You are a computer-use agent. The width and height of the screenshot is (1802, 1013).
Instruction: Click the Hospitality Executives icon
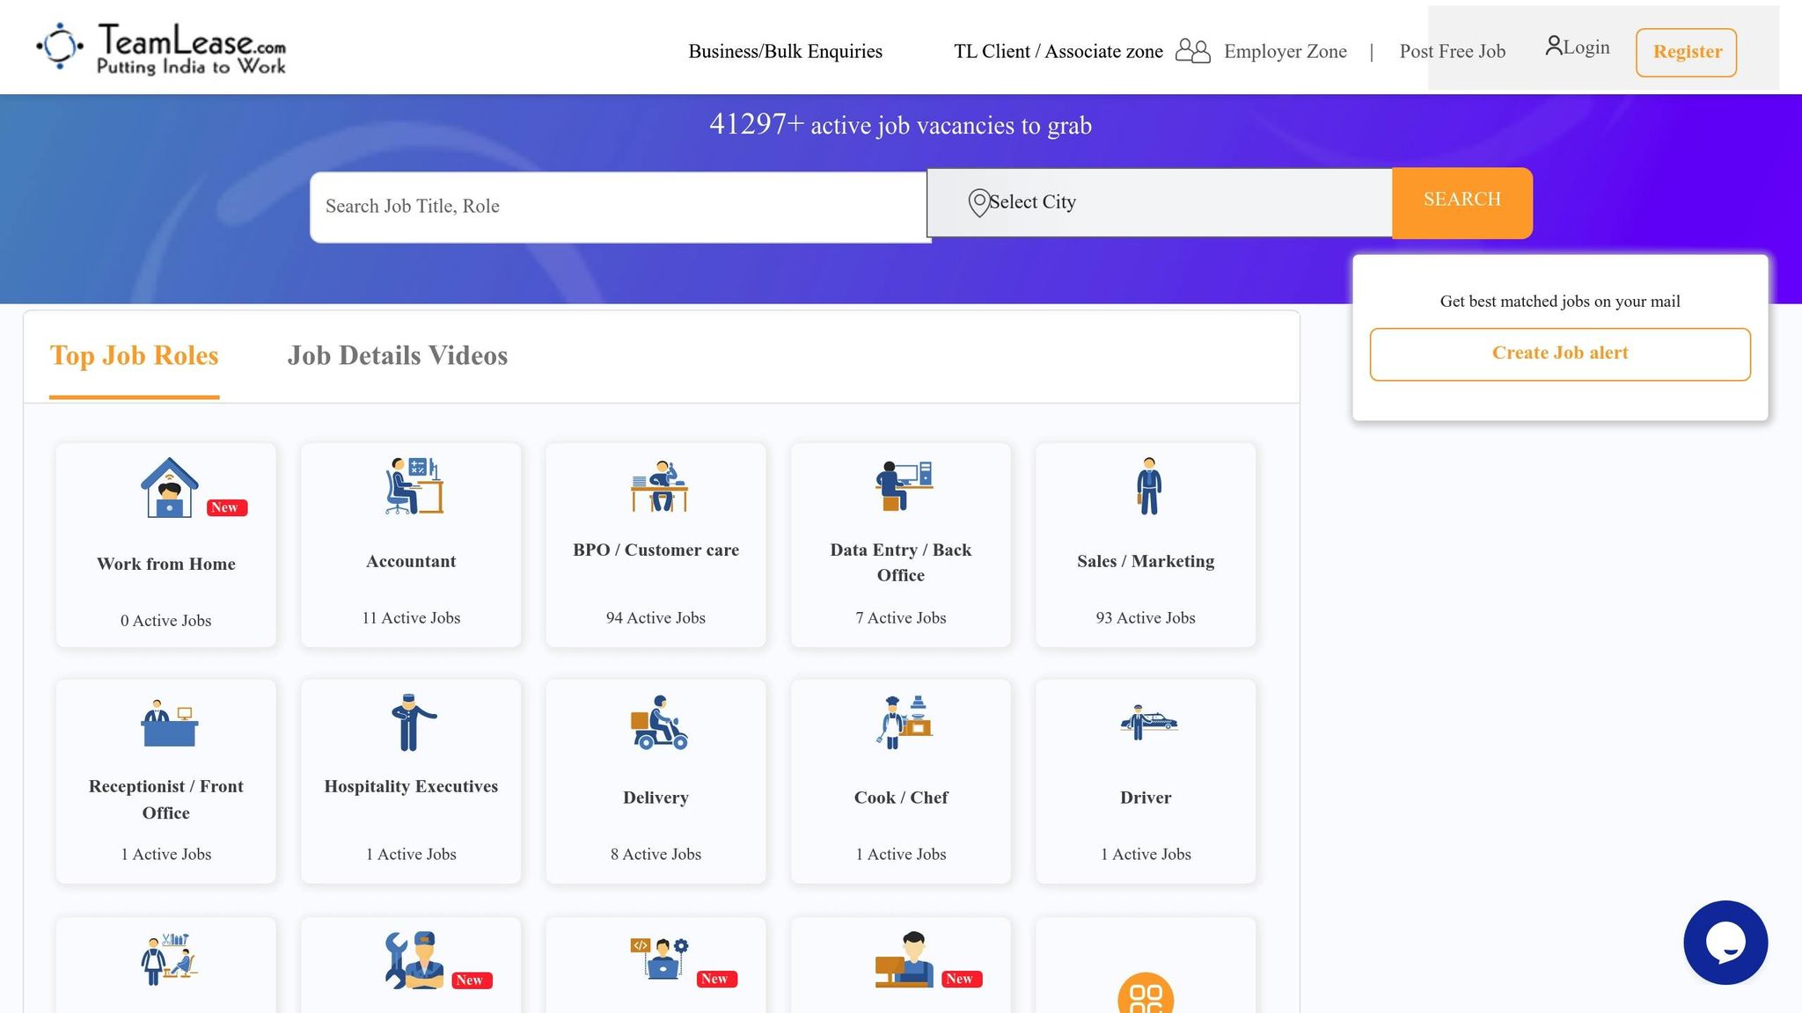click(414, 723)
